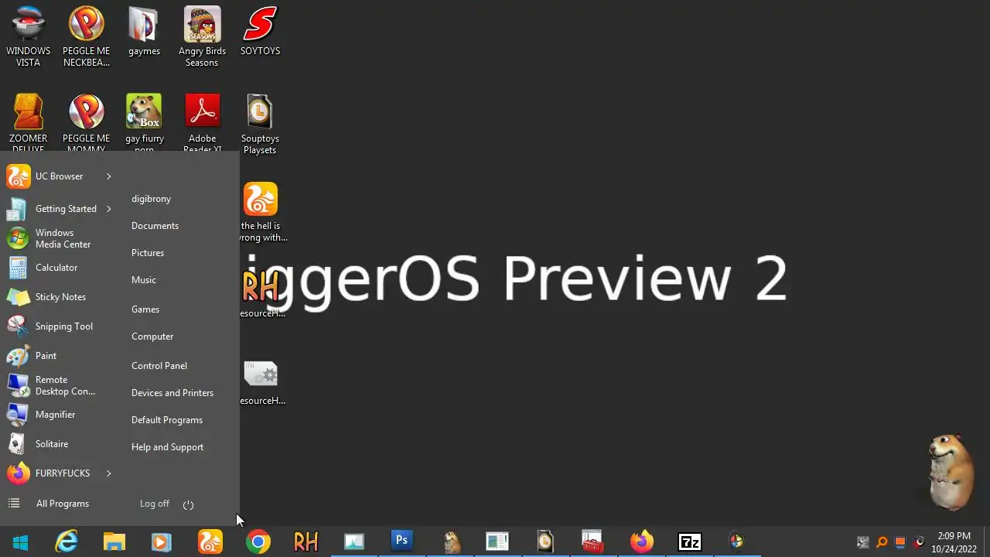This screenshot has height=557, width=990.
Task: Click the orange magnifier tray icon
Action: [x=882, y=542]
